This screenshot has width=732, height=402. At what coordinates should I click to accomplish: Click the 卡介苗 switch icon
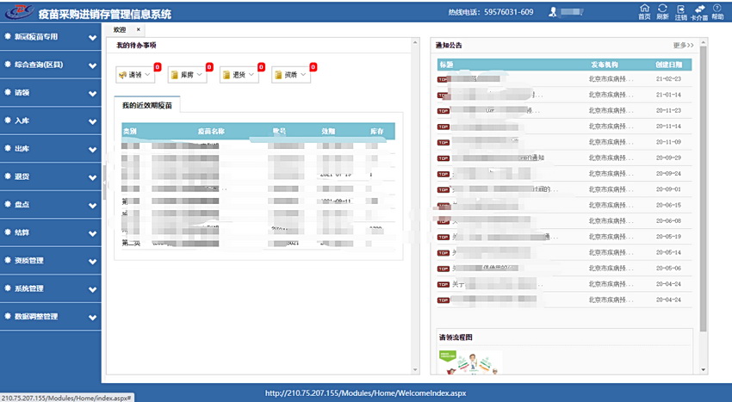(x=699, y=9)
